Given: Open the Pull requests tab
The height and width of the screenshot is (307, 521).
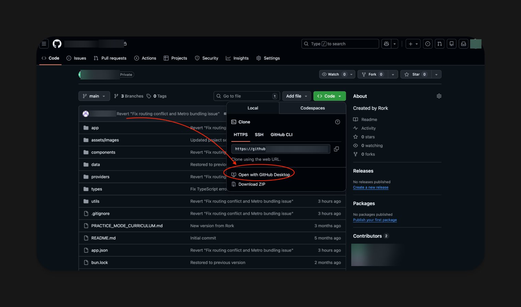Looking at the screenshot, I should coord(110,58).
